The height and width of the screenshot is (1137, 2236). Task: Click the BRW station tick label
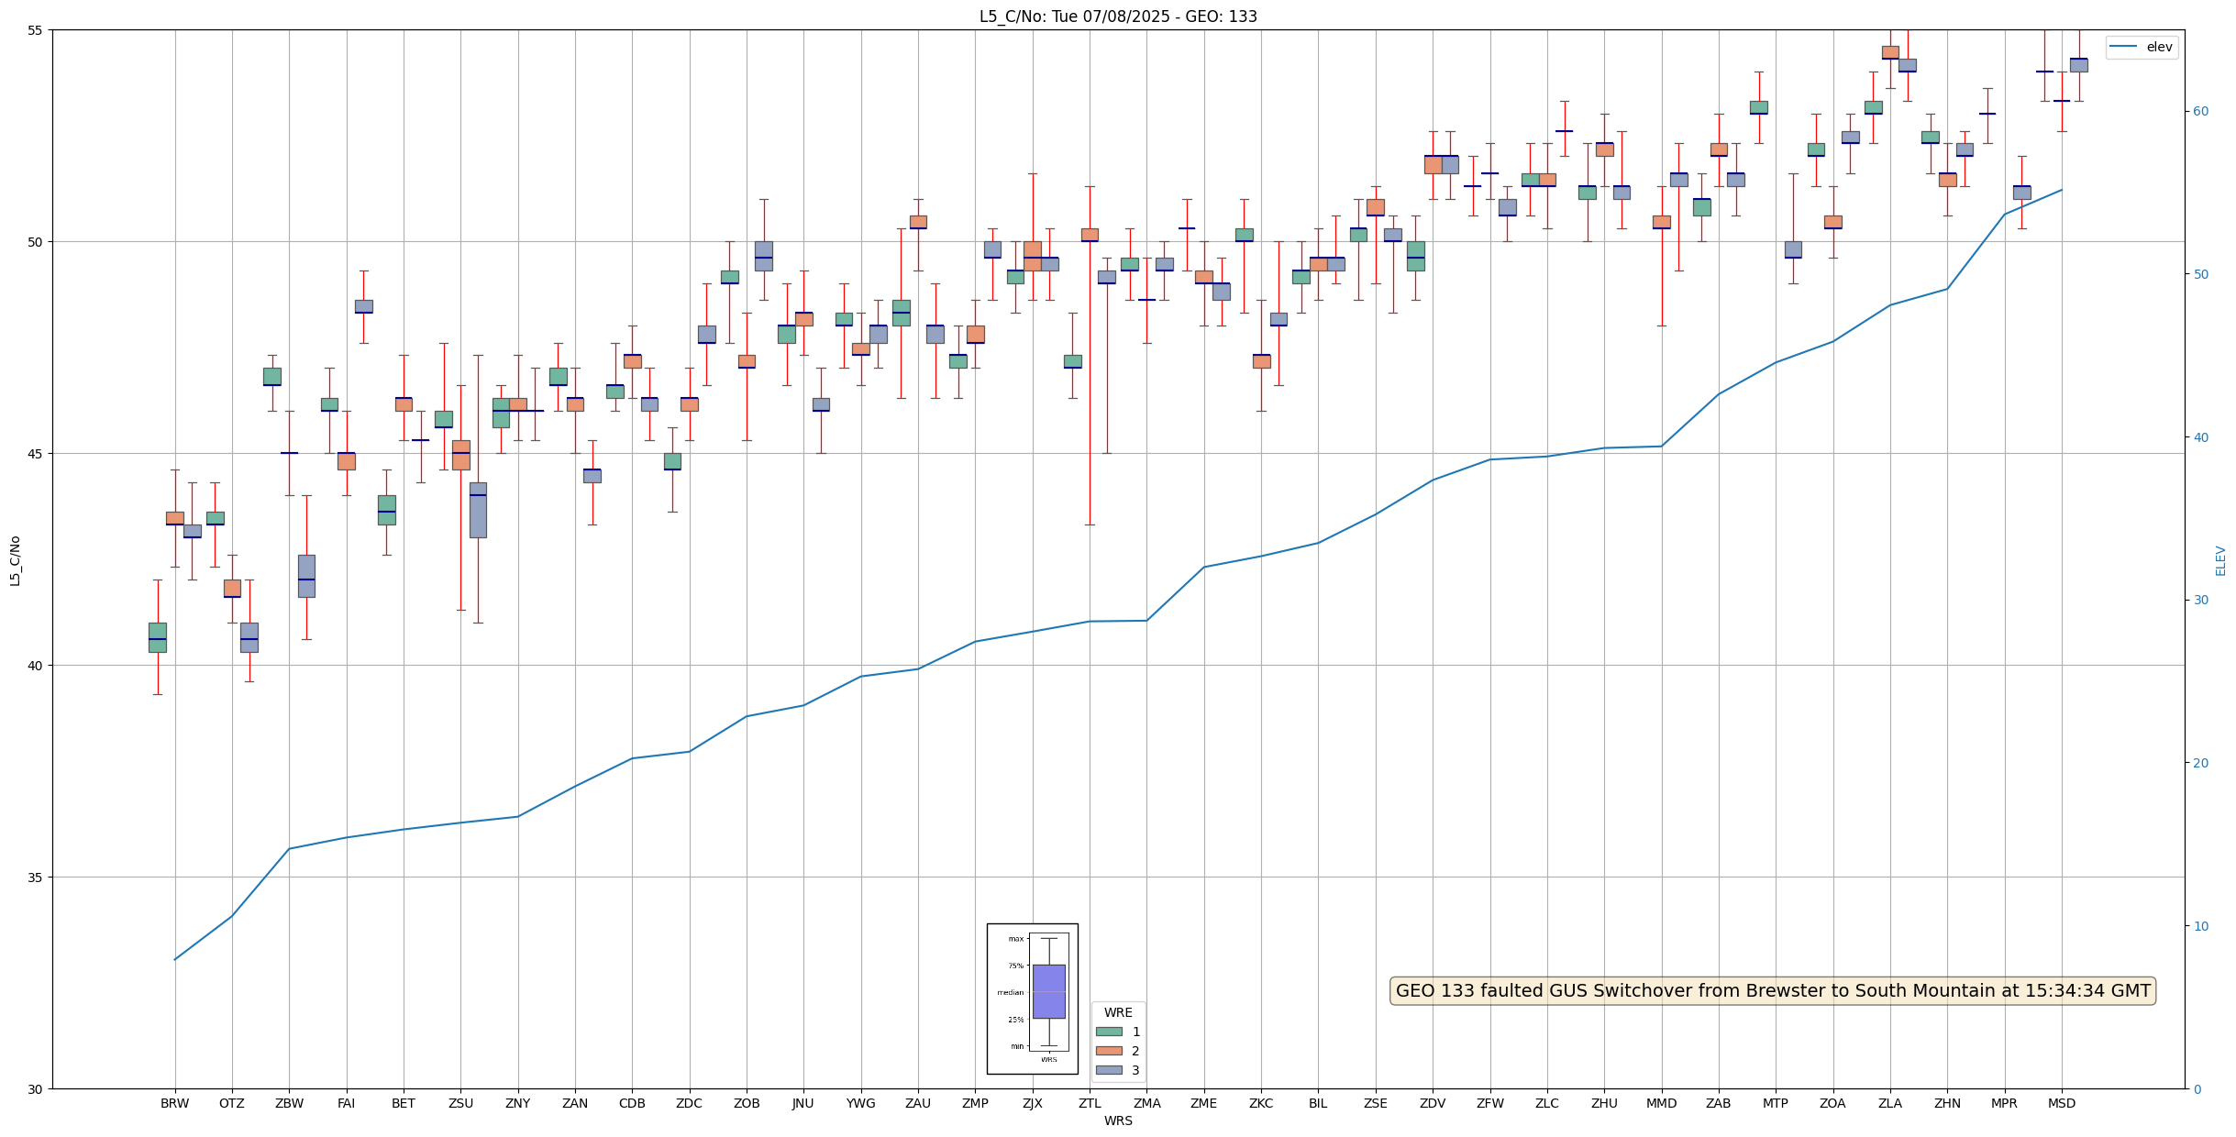coord(174,1103)
